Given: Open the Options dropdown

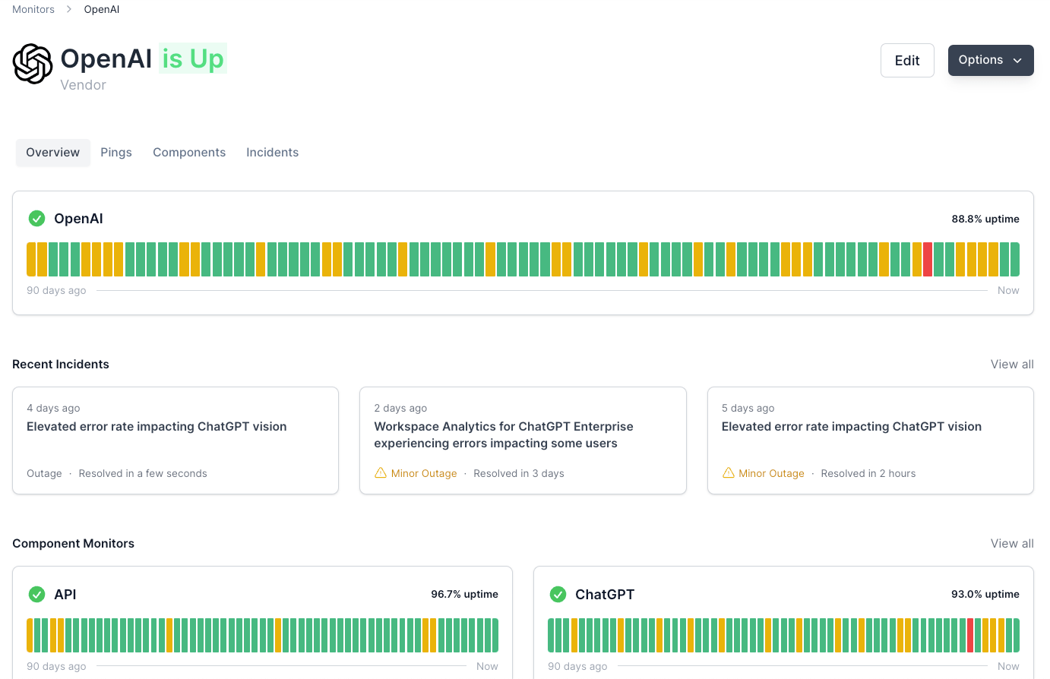Looking at the screenshot, I should [x=991, y=60].
